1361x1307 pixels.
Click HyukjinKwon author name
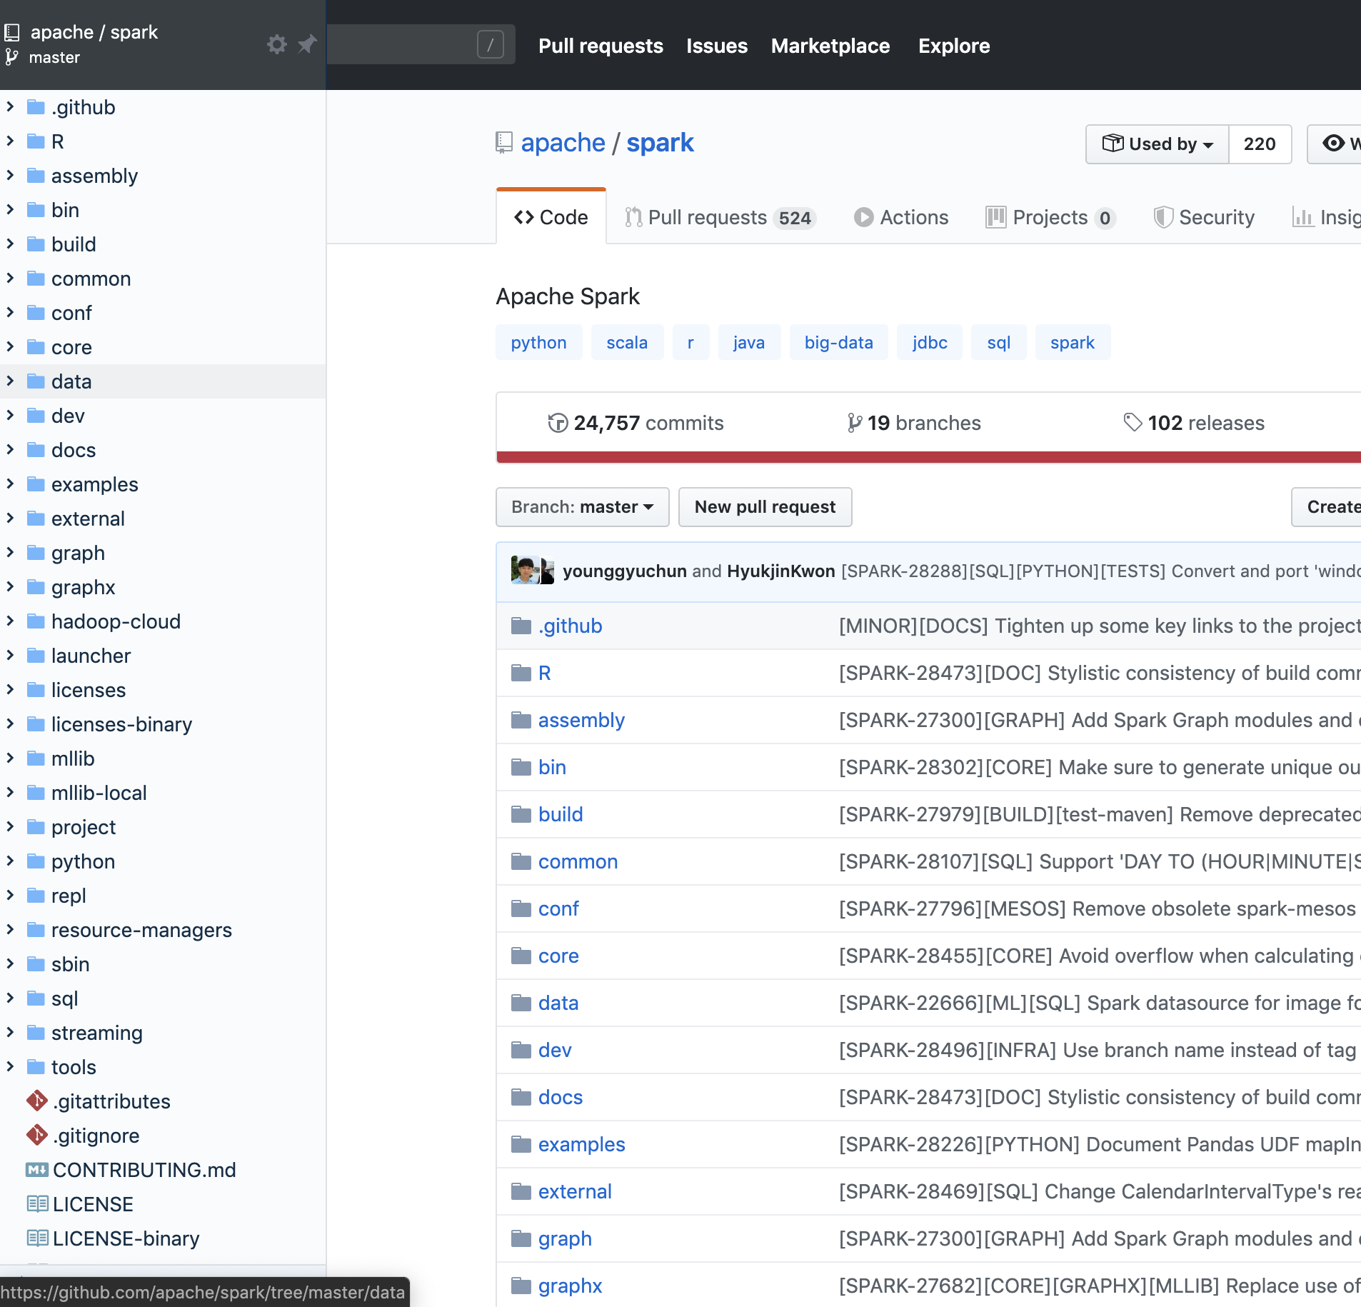781,571
